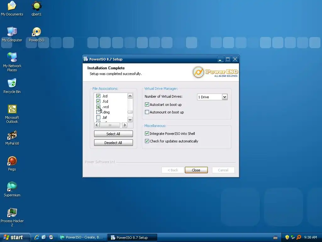322x242 pixels.
Task: Disable Check for updates automatically
Action: coord(147,141)
